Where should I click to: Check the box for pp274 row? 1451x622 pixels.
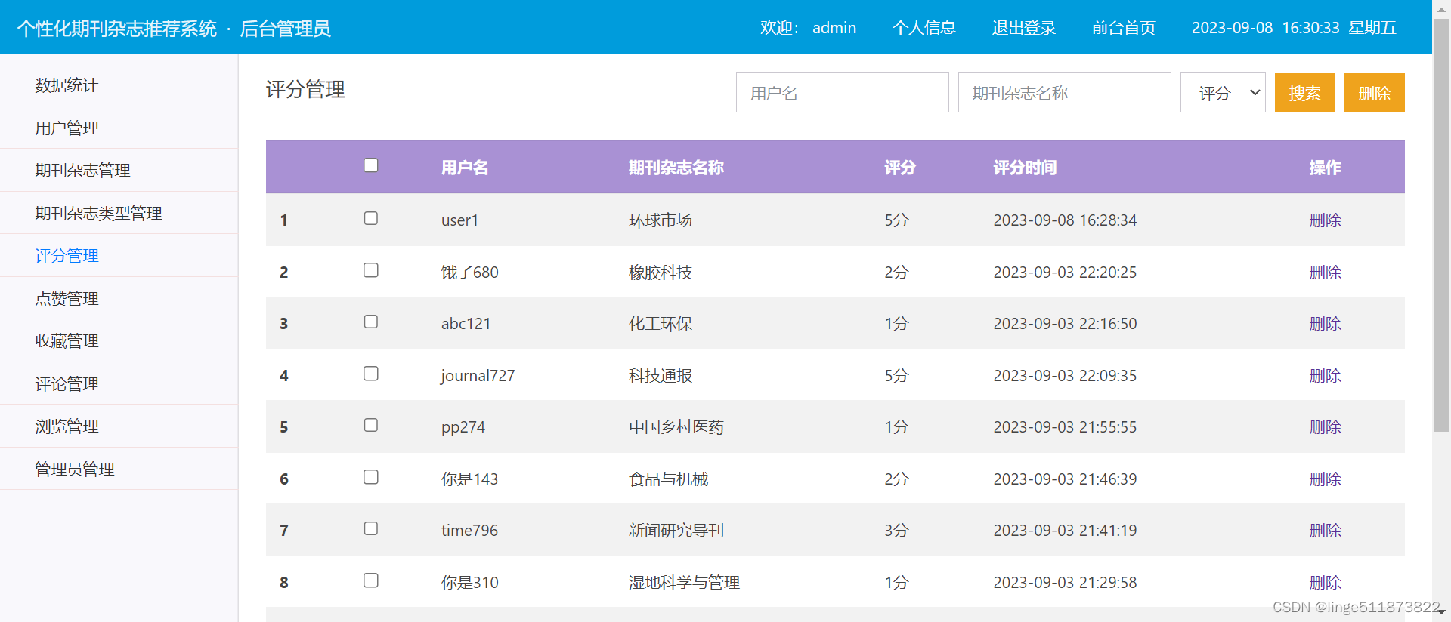click(x=370, y=425)
